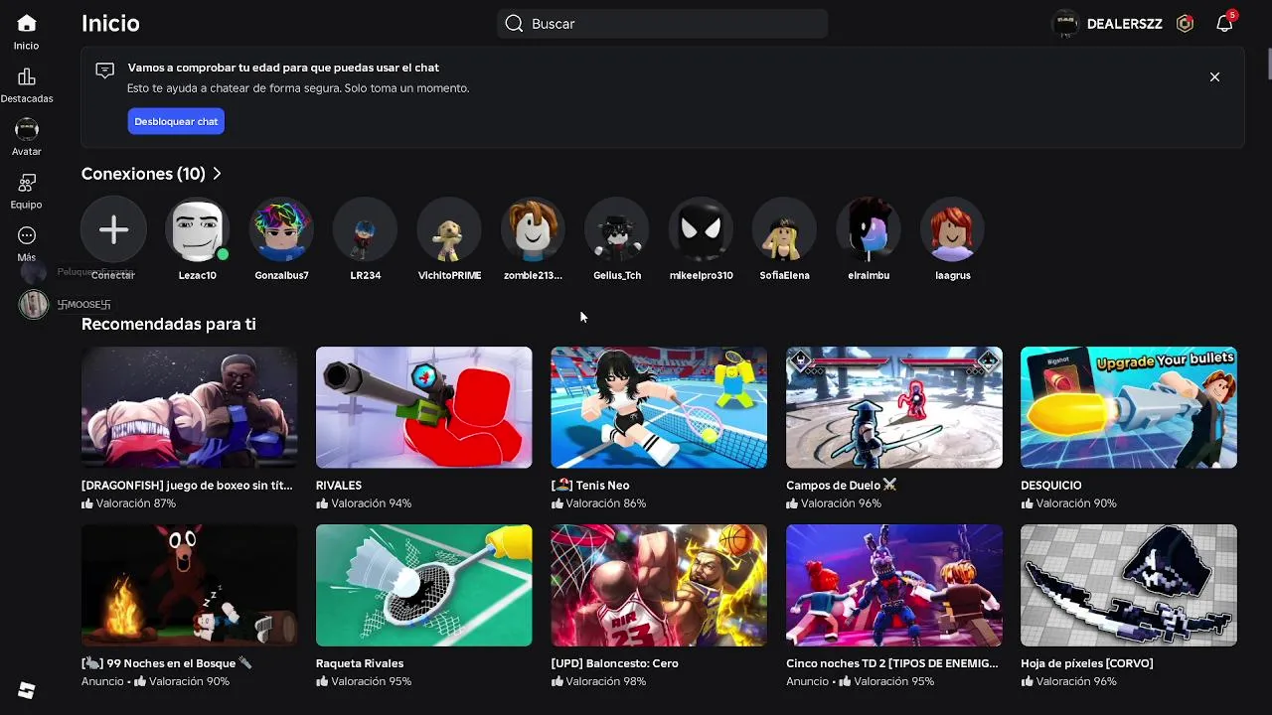Click the [UPD] Baloncesto: Cero title
Image resolution: width=1272 pixels, height=715 pixels.
pos(615,663)
